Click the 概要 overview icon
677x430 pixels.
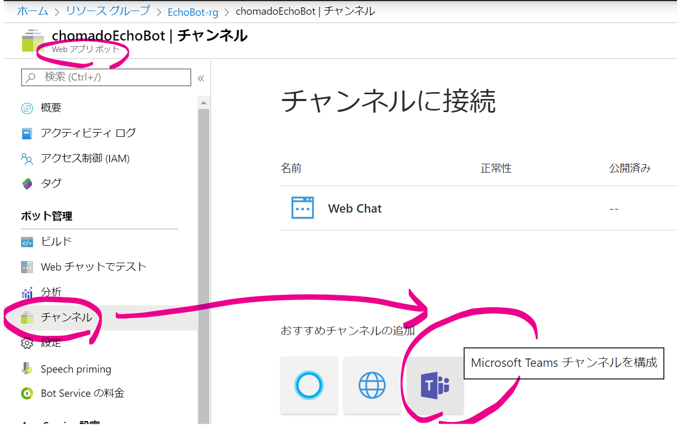[x=27, y=108]
